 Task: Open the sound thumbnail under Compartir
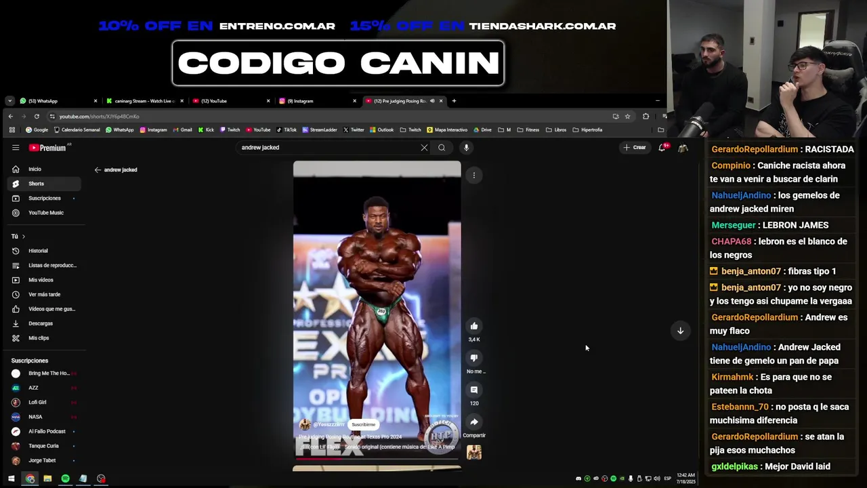[474, 452]
